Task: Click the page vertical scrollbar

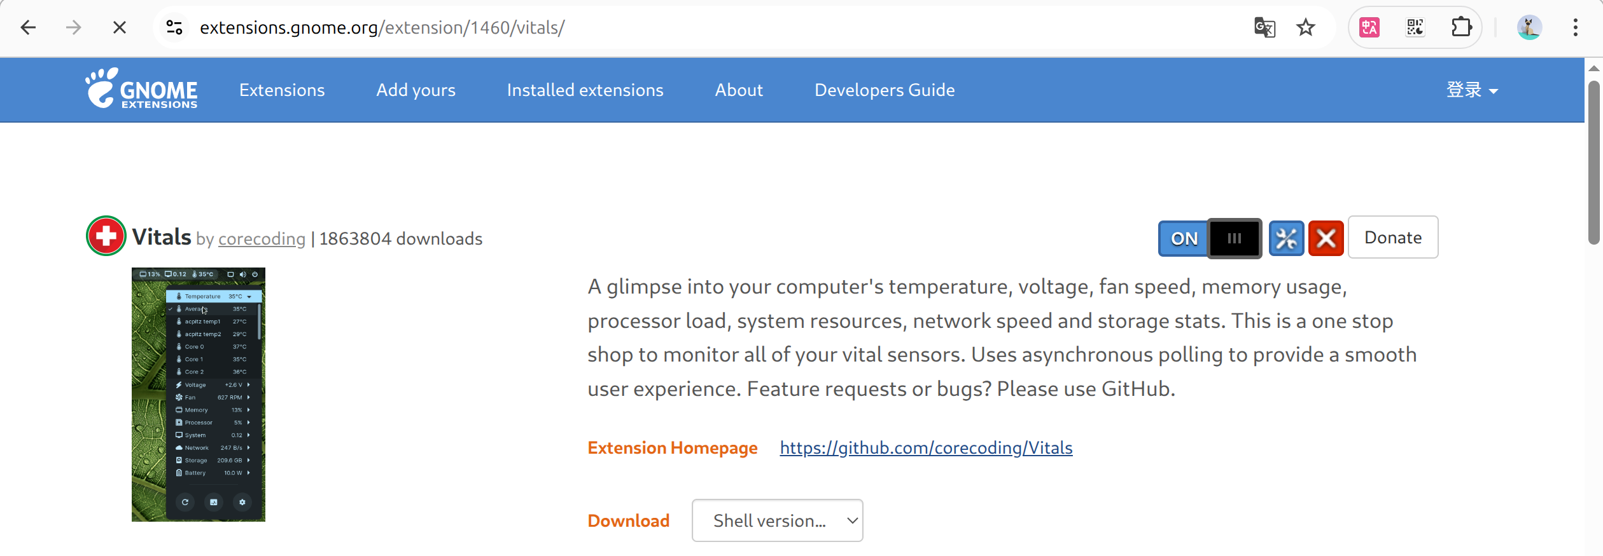Action: [x=1593, y=163]
